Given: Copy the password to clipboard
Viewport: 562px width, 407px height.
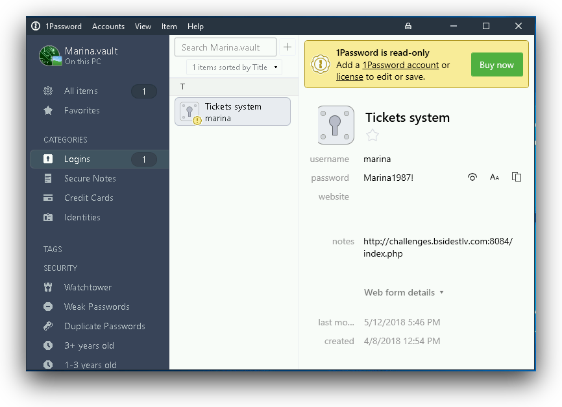Looking at the screenshot, I should [x=516, y=177].
